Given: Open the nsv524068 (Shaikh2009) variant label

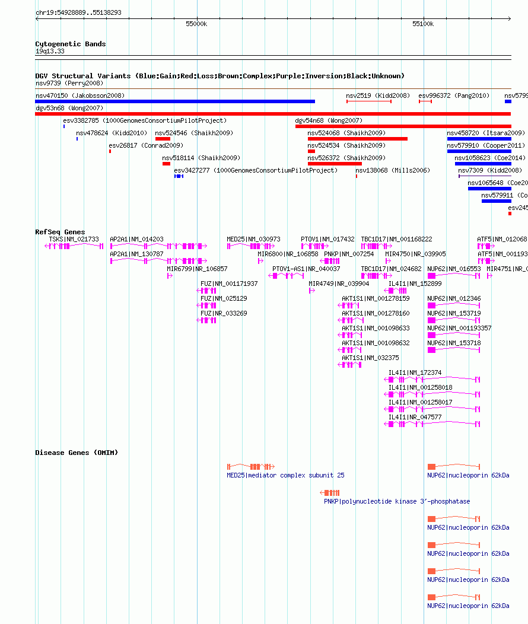Looking at the screenshot, I should [346, 133].
